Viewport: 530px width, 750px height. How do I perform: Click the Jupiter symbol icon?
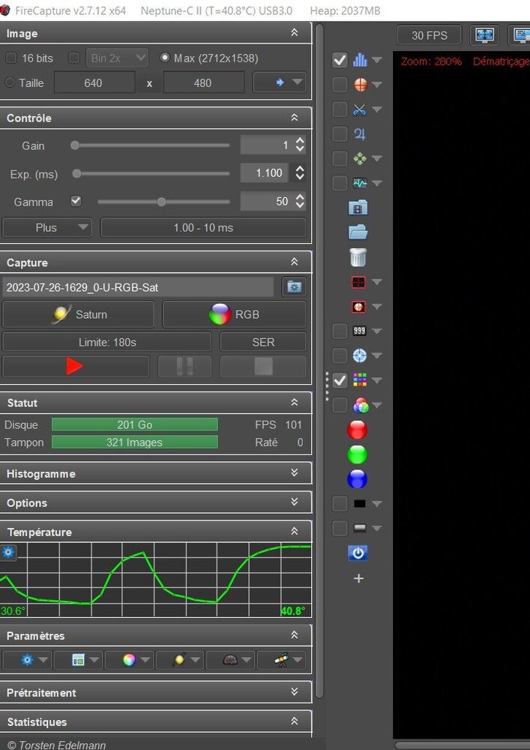coord(360,134)
